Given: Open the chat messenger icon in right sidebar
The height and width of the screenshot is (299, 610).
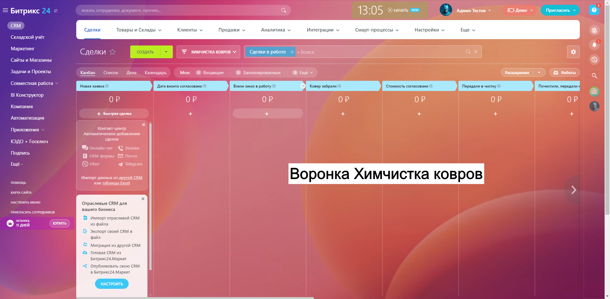Looking at the screenshot, I should coord(594,59).
